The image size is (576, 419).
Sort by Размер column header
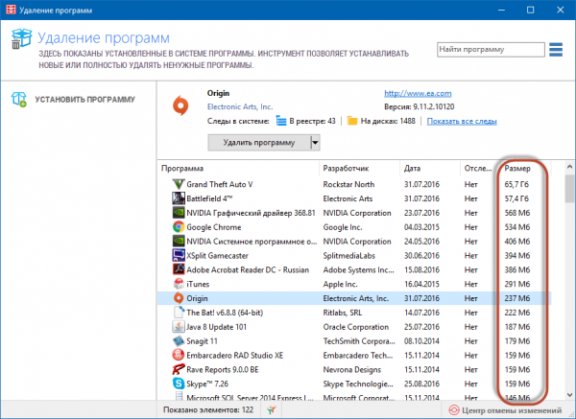(517, 169)
